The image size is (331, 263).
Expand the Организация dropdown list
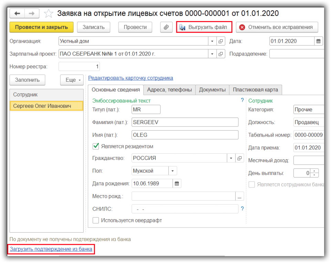click(x=212, y=41)
